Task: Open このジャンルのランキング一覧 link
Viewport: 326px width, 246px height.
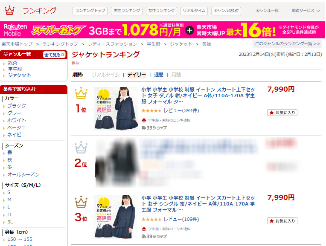Action: 287,44
